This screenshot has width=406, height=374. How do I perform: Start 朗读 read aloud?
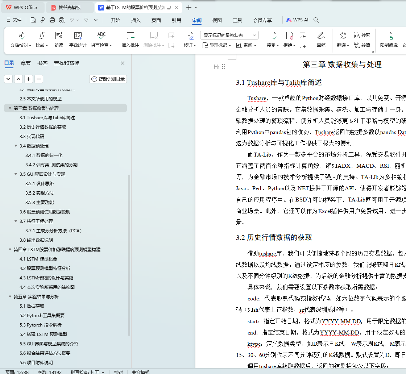click(59, 40)
